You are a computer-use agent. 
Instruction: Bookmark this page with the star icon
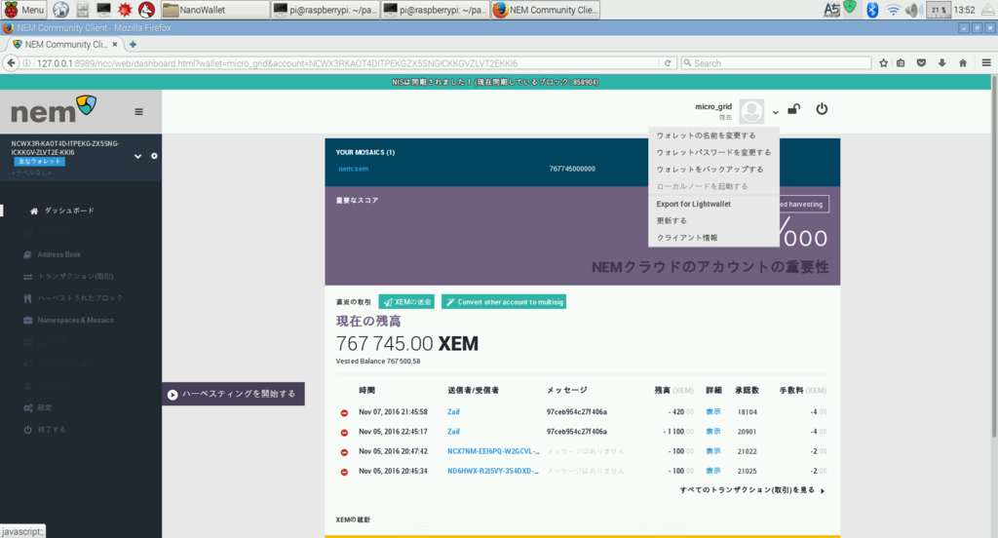tap(883, 63)
